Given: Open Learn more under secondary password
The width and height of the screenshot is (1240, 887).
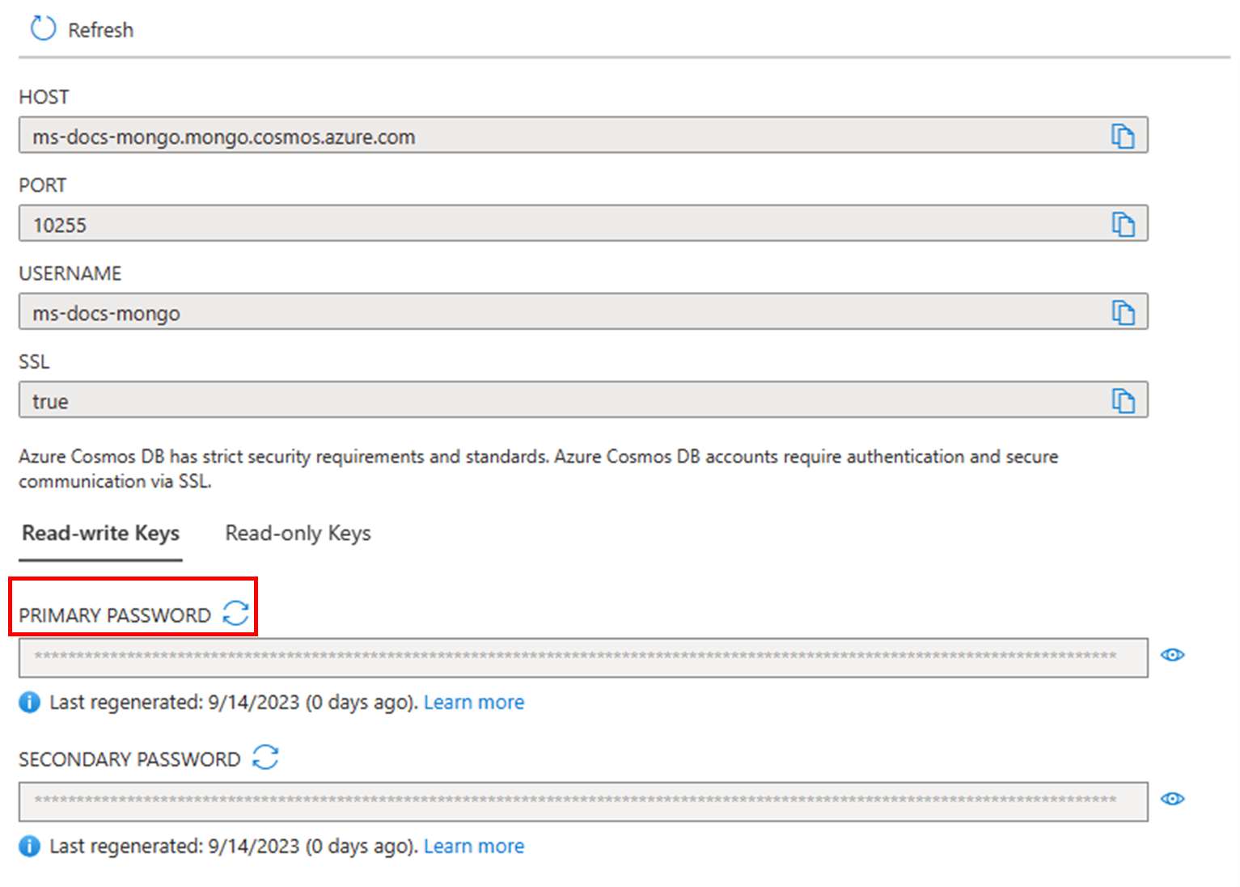Looking at the screenshot, I should (x=474, y=847).
